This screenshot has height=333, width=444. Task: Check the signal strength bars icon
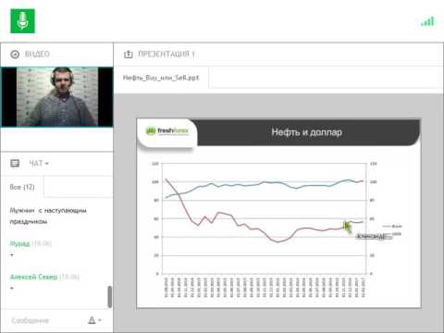[427, 21]
